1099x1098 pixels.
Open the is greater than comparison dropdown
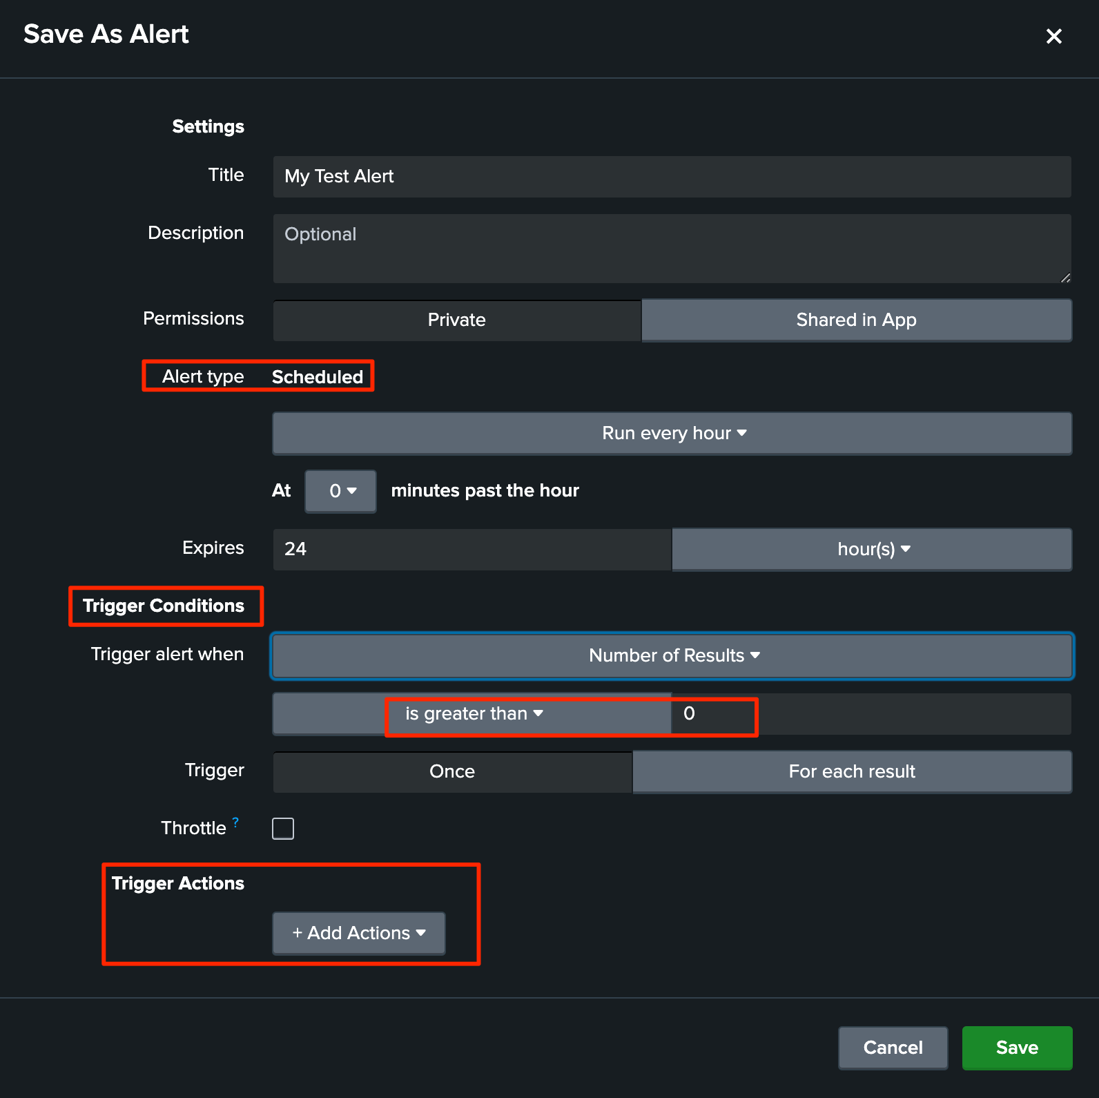(x=472, y=713)
